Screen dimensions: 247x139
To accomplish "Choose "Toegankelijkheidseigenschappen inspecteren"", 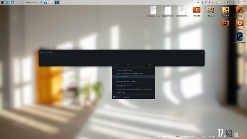I will click(134, 89).
